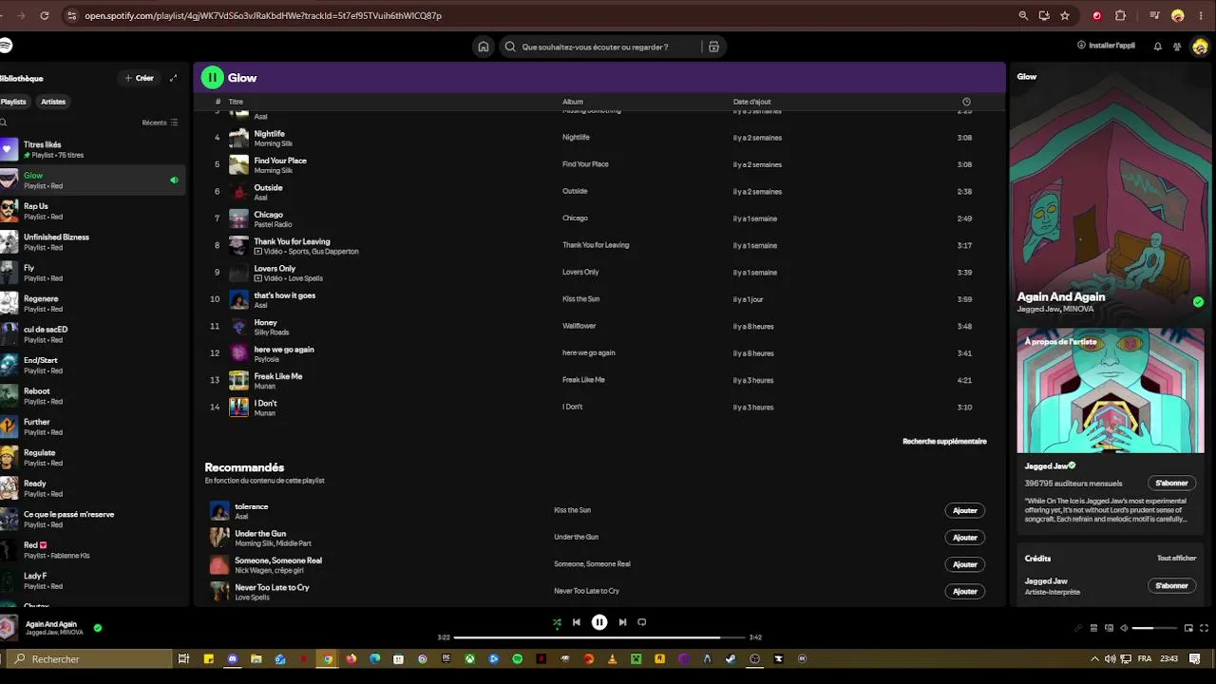The height and width of the screenshot is (684, 1216).
Task: Open the Windows notification center
Action: tap(1196, 658)
